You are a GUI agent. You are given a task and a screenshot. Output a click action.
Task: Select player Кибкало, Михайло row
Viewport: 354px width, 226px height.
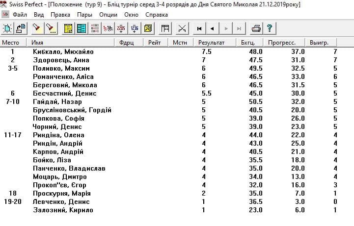coord(70,51)
